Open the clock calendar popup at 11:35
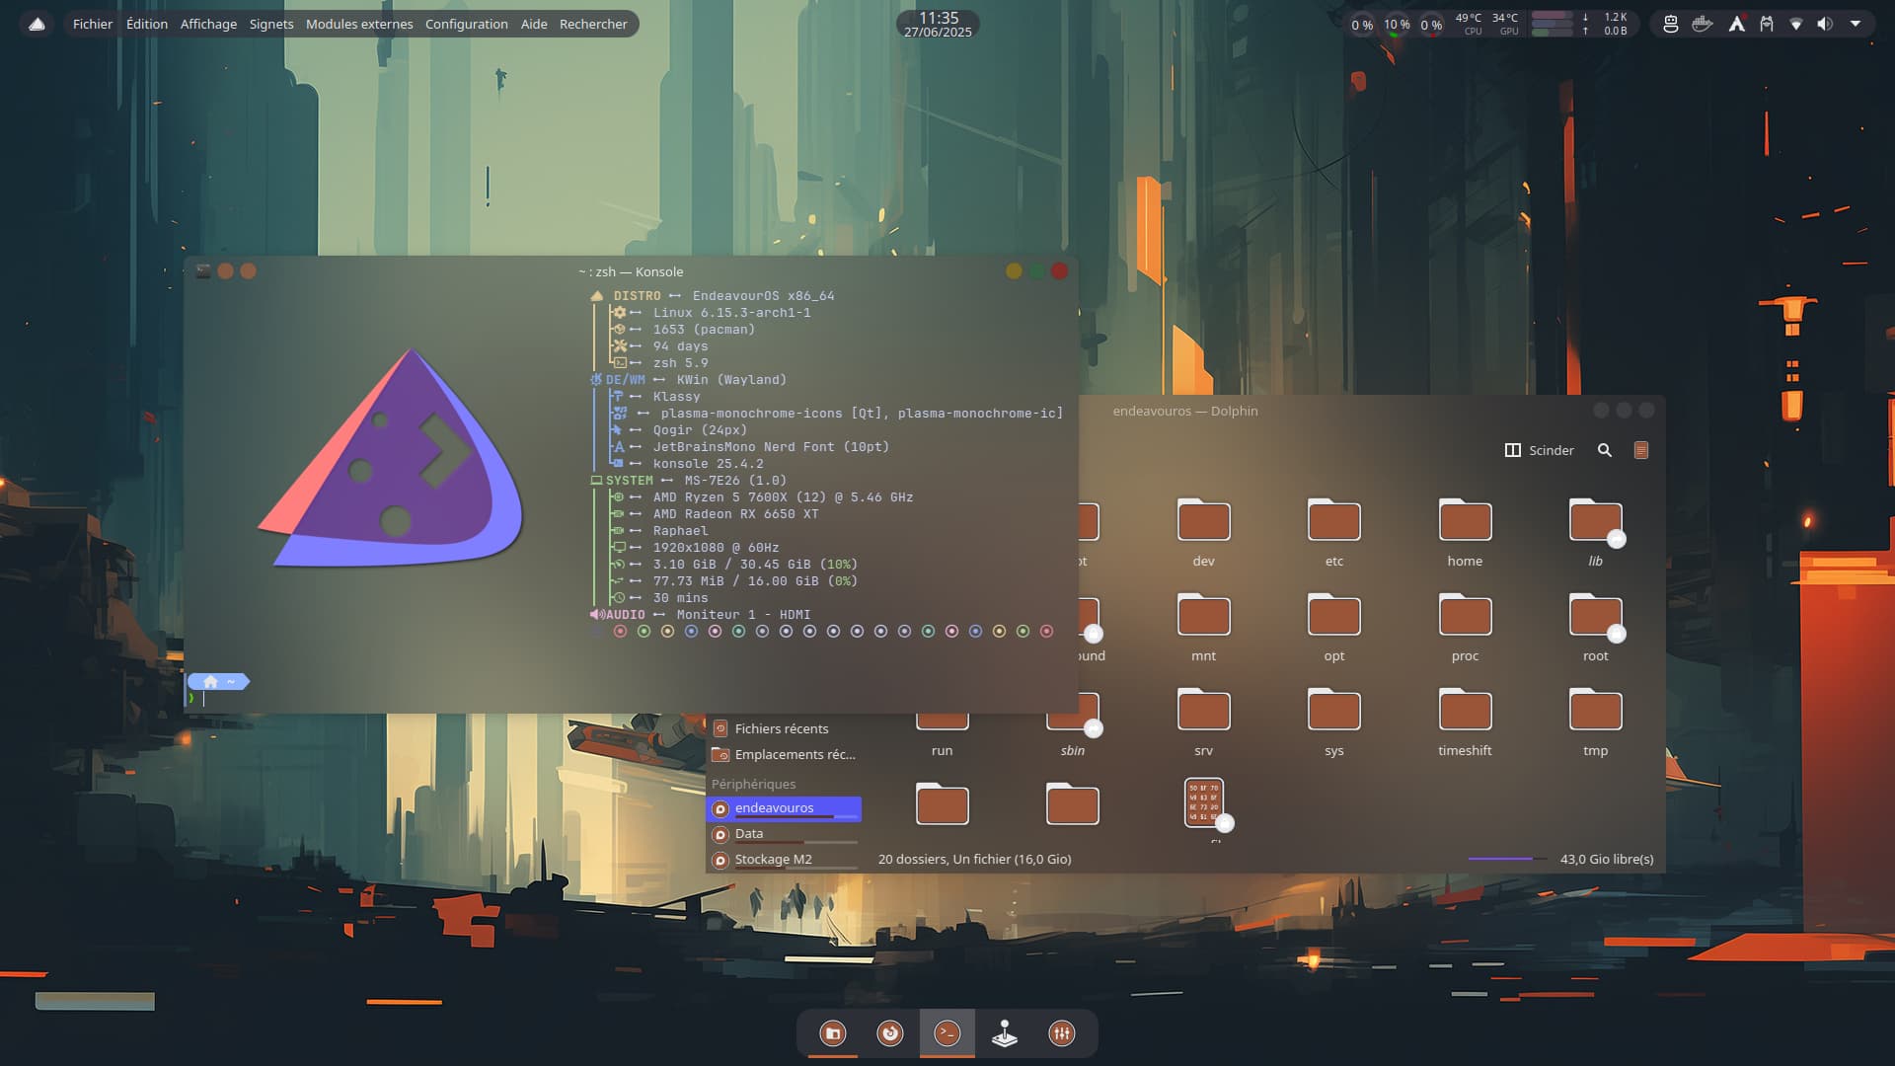This screenshot has width=1895, height=1066. (x=938, y=24)
